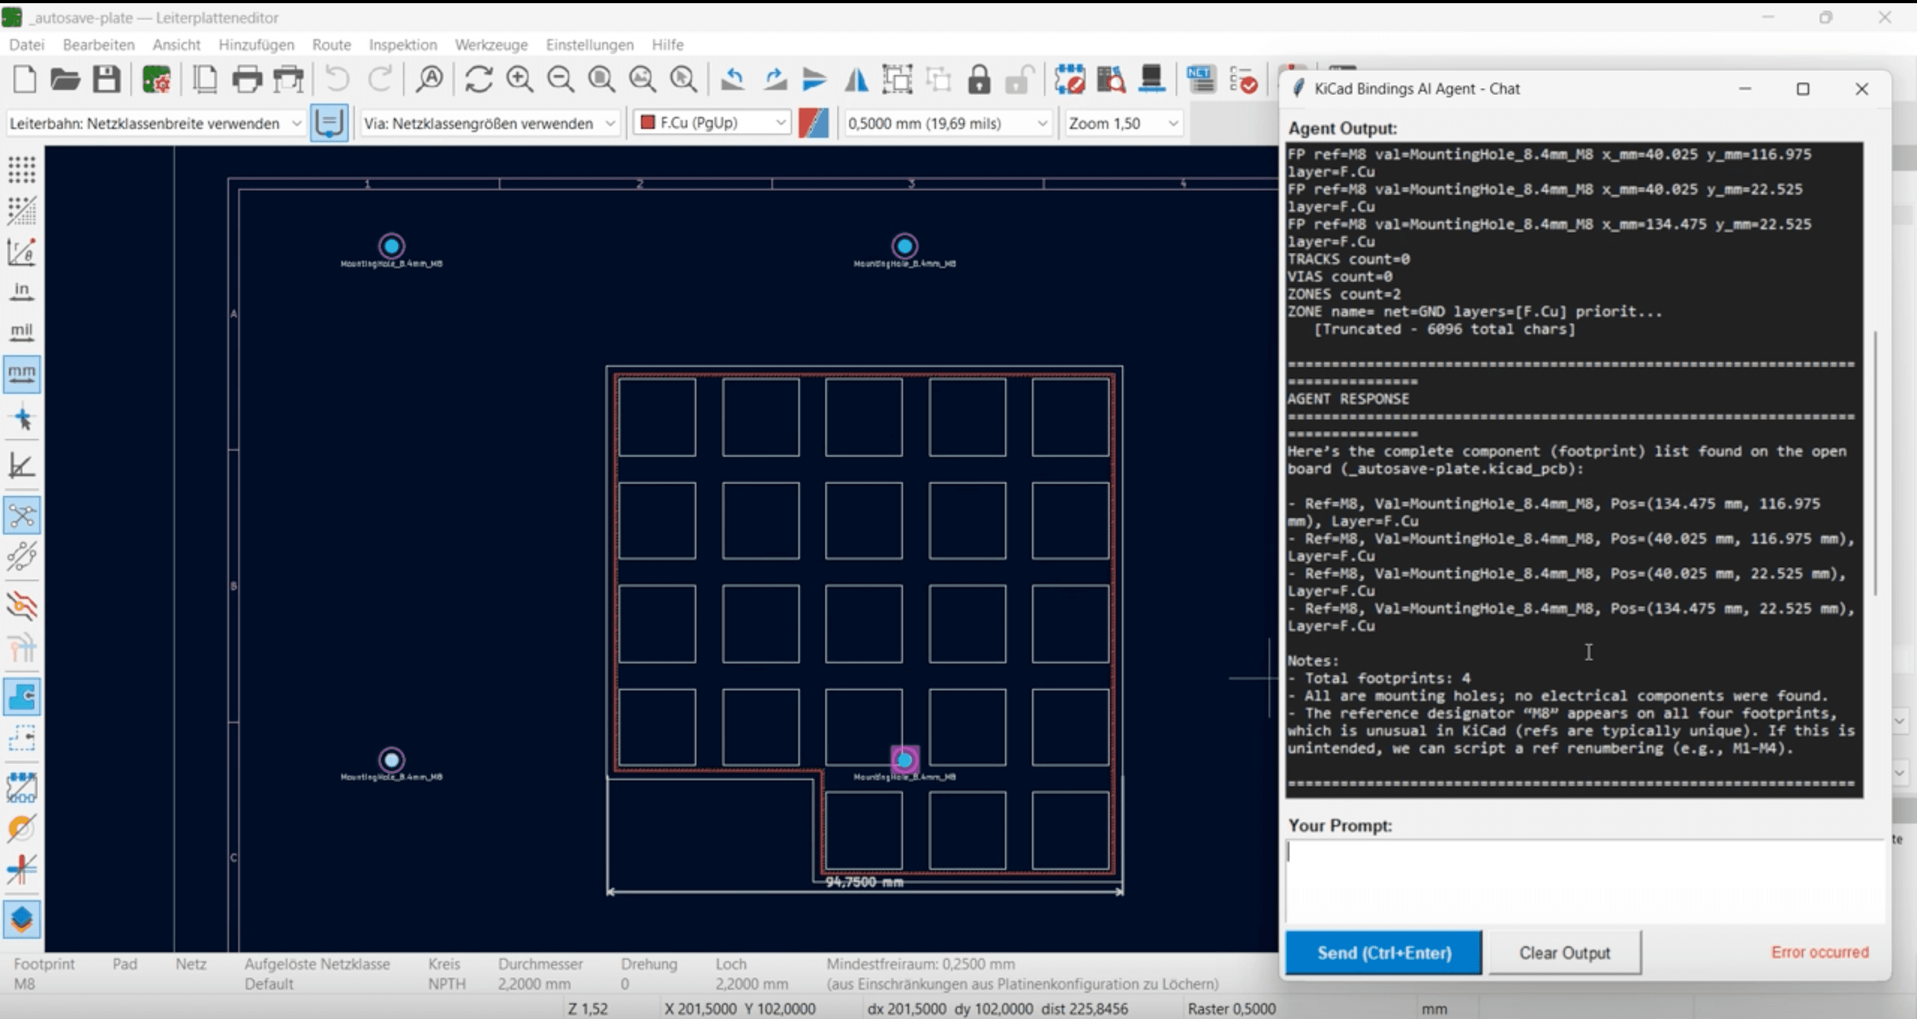1917x1019 pixels.
Task: Open the Appearance layers icon on left toolbar
Action: pos(22,920)
